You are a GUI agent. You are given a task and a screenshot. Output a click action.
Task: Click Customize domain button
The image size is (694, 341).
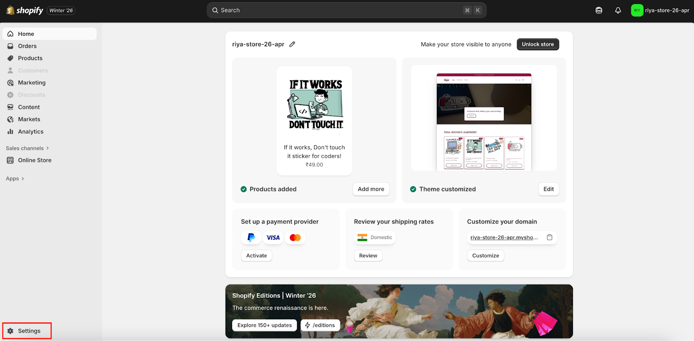(x=486, y=256)
